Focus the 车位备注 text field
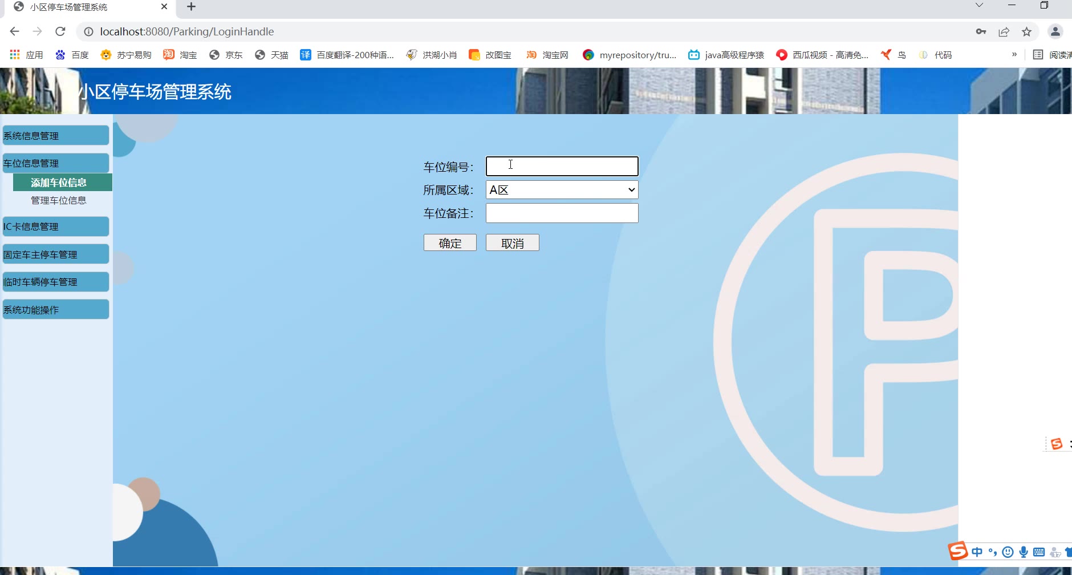Viewport: 1072px width, 575px height. [562, 213]
